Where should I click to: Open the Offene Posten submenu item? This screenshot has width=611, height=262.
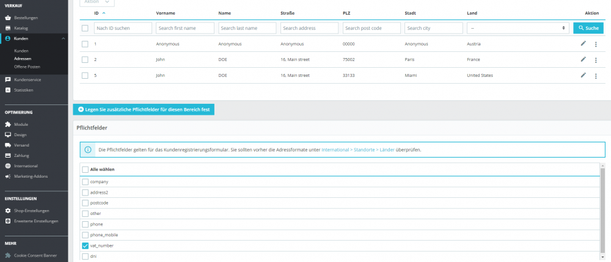(x=27, y=67)
